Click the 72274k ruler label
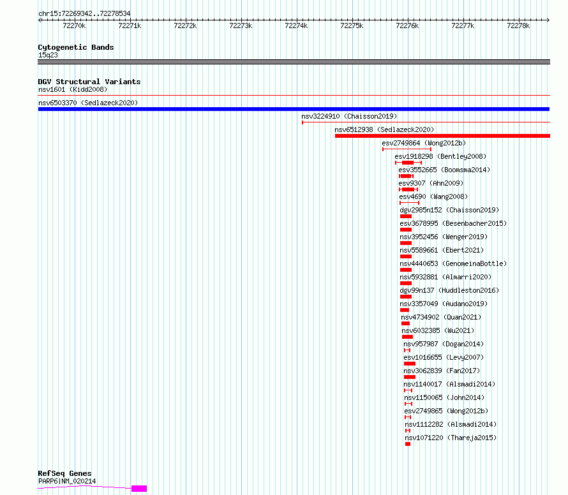568x495 pixels. (x=296, y=26)
